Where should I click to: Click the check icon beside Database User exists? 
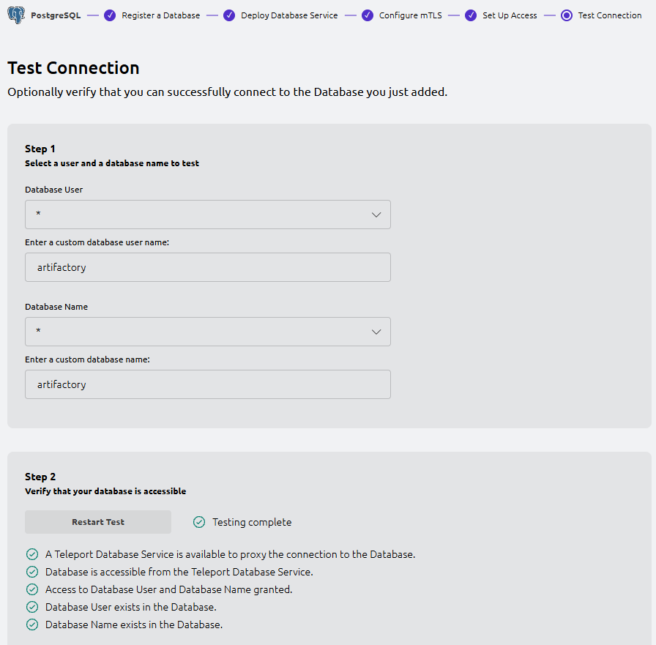pos(32,607)
